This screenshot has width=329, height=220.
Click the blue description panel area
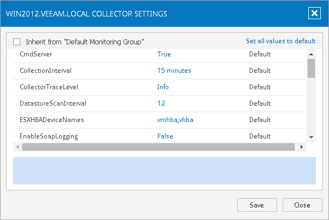(164, 170)
